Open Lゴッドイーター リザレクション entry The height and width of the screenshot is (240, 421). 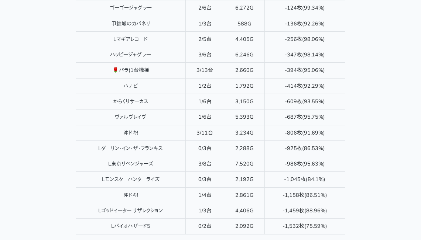click(x=131, y=211)
